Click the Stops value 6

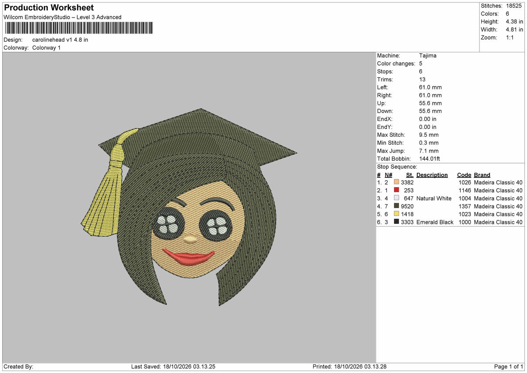(x=421, y=72)
